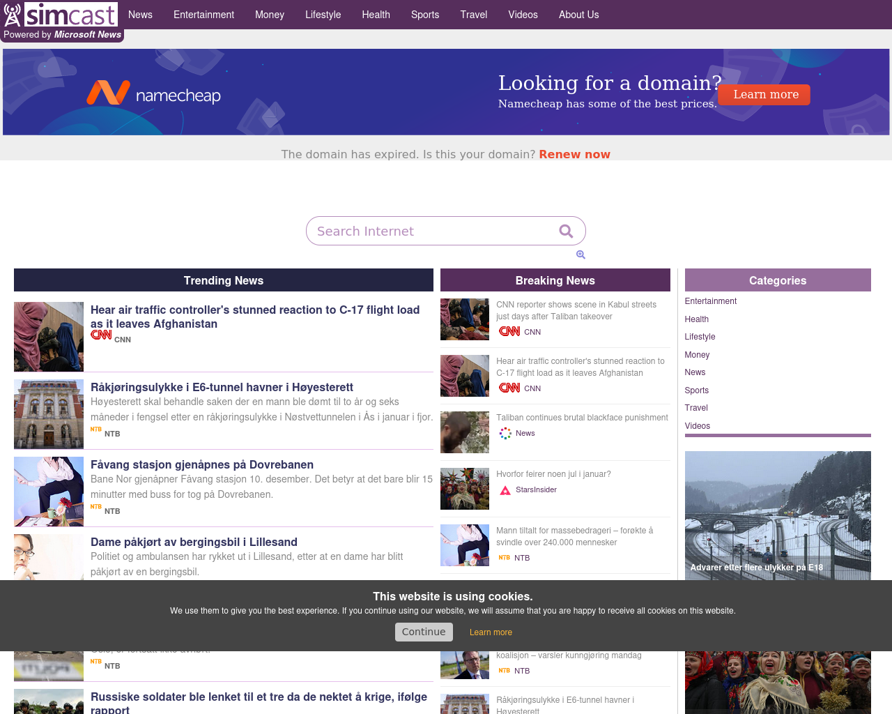This screenshot has width=892, height=714.
Task: Click thumbnail for trending C-17 flight story
Action: coord(49,337)
